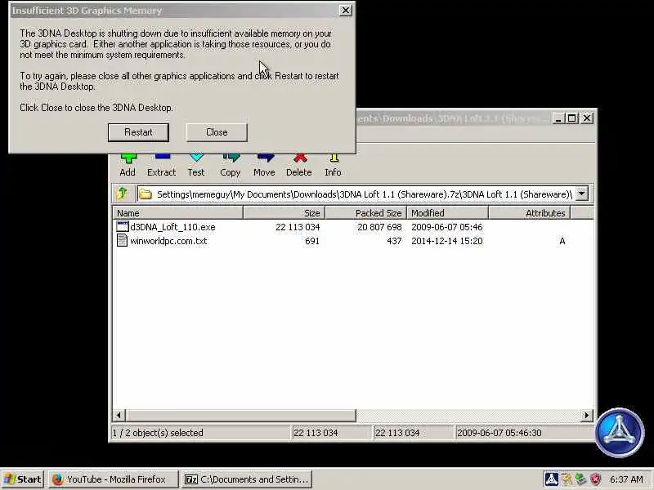
Task: Switch to YouTube - Mozilla Firefox taskbar button
Action: [x=113, y=479]
